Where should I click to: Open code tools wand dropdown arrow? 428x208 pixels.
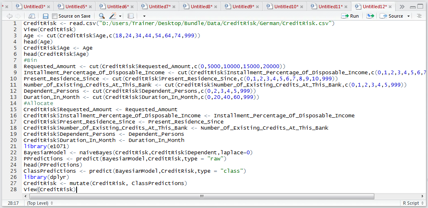[x=120, y=16]
